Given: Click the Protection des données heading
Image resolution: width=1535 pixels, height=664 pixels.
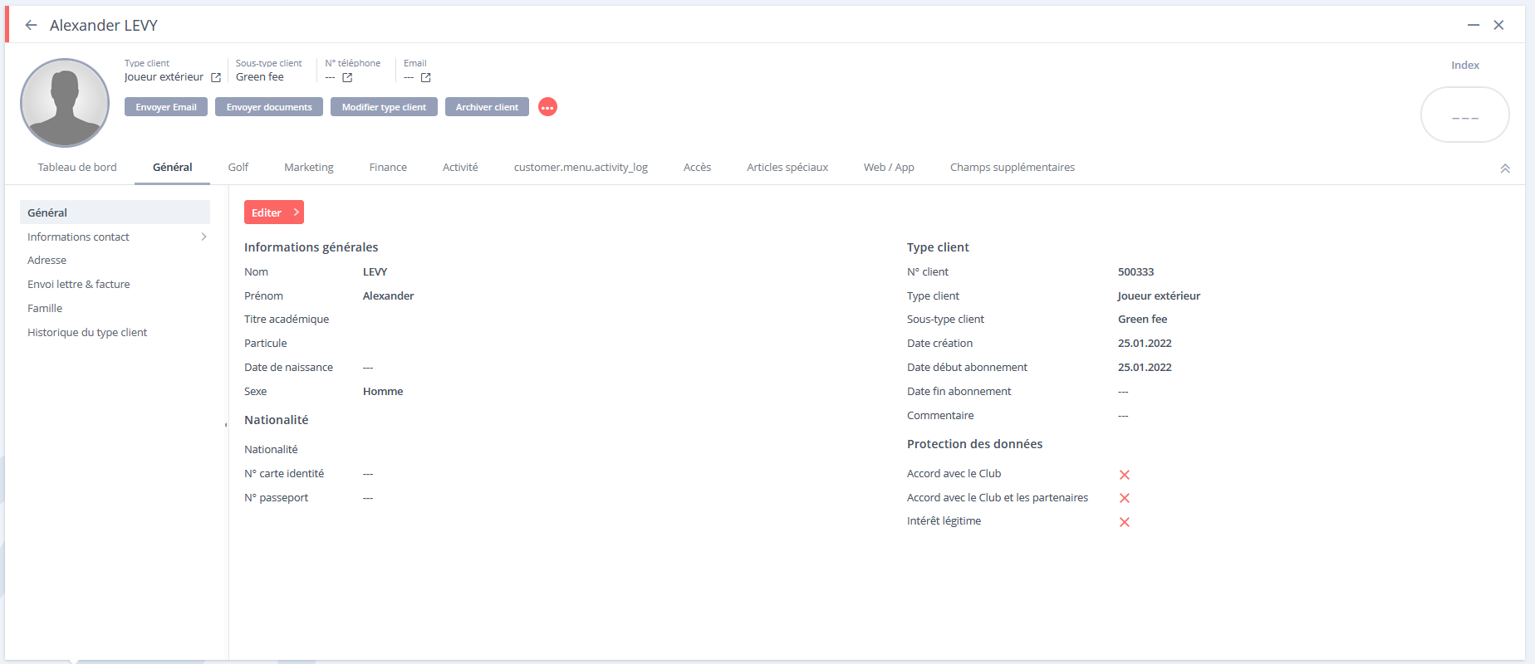Looking at the screenshot, I should (974, 444).
